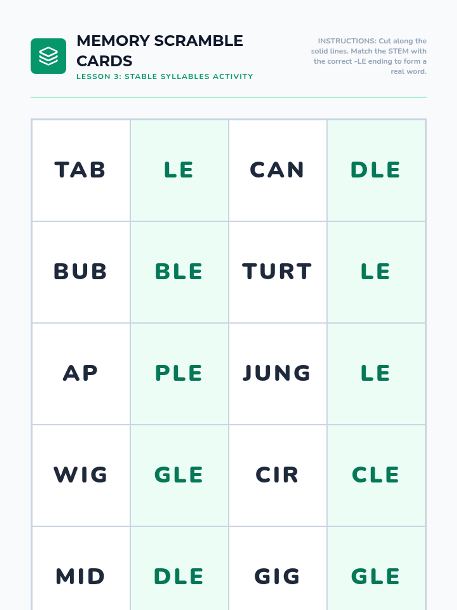
Task: Click the BUB stem card
Action: (x=81, y=272)
